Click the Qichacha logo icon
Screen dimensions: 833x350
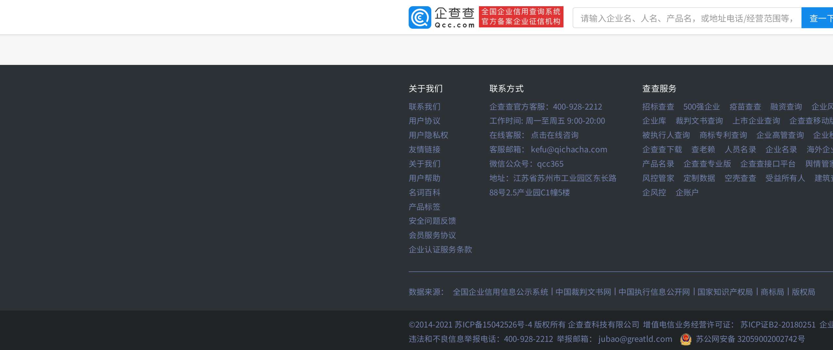coord(420,17)
